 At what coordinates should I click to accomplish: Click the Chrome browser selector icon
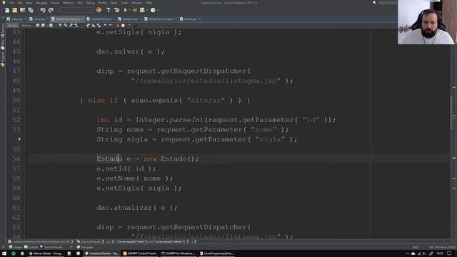[99, 10]
